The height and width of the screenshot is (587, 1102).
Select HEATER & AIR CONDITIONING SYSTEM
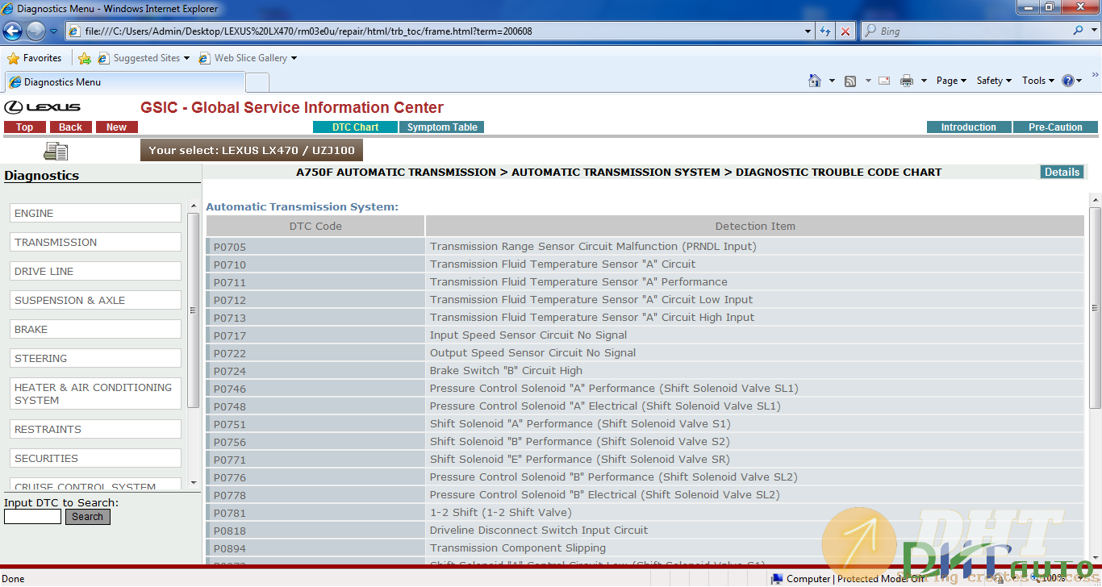(95, 393)
